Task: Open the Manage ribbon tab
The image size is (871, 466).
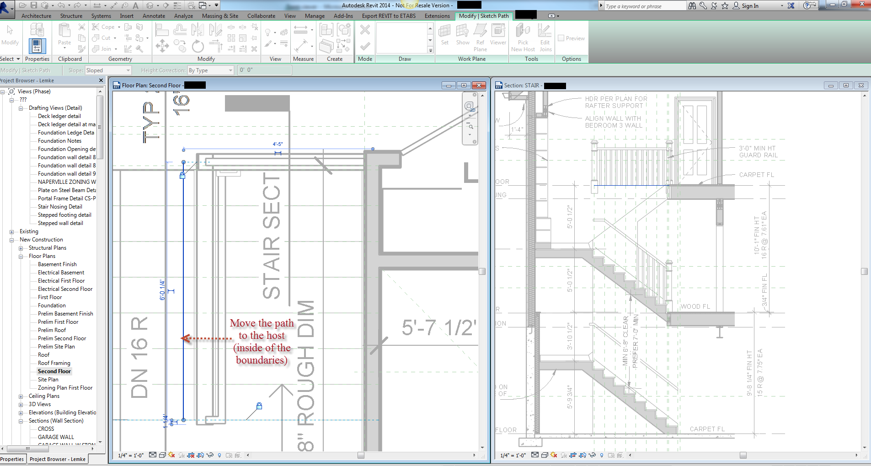Action: (x=315, y=16)
